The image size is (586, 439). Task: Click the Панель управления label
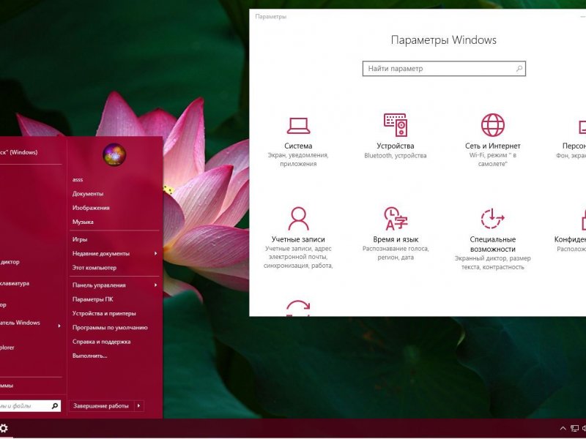99,285
